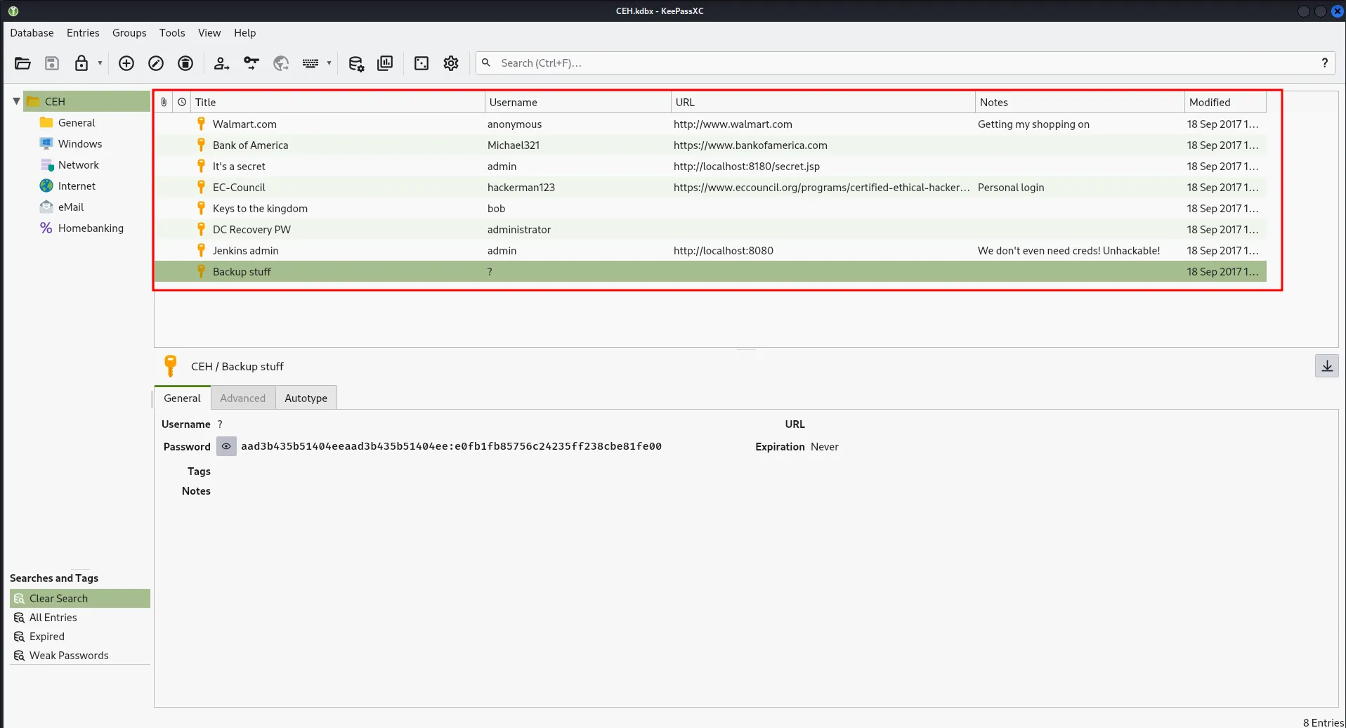
Task: Hide the entry preview panel
Action: point(1327,366)
